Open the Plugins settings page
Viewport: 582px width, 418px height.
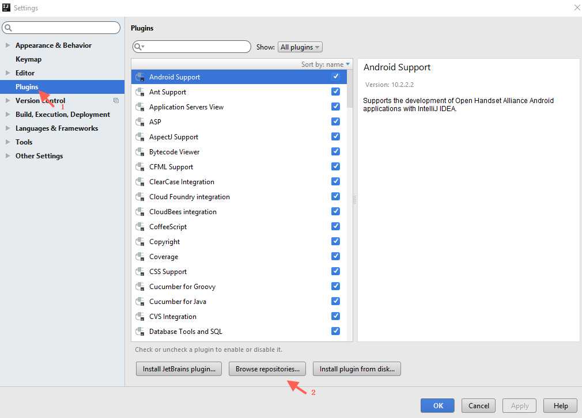pyautogui.click(x=27, y=87)
